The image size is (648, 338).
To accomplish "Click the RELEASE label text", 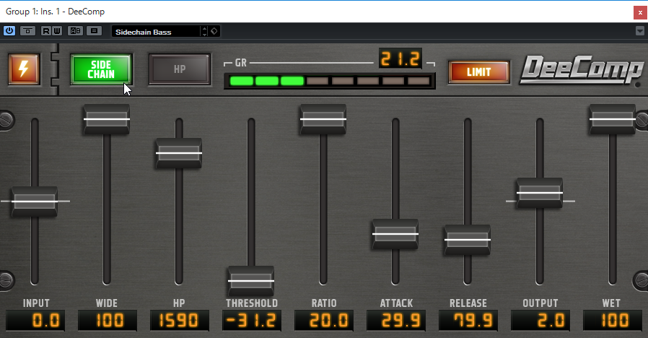I will click(x=468, y=303).
